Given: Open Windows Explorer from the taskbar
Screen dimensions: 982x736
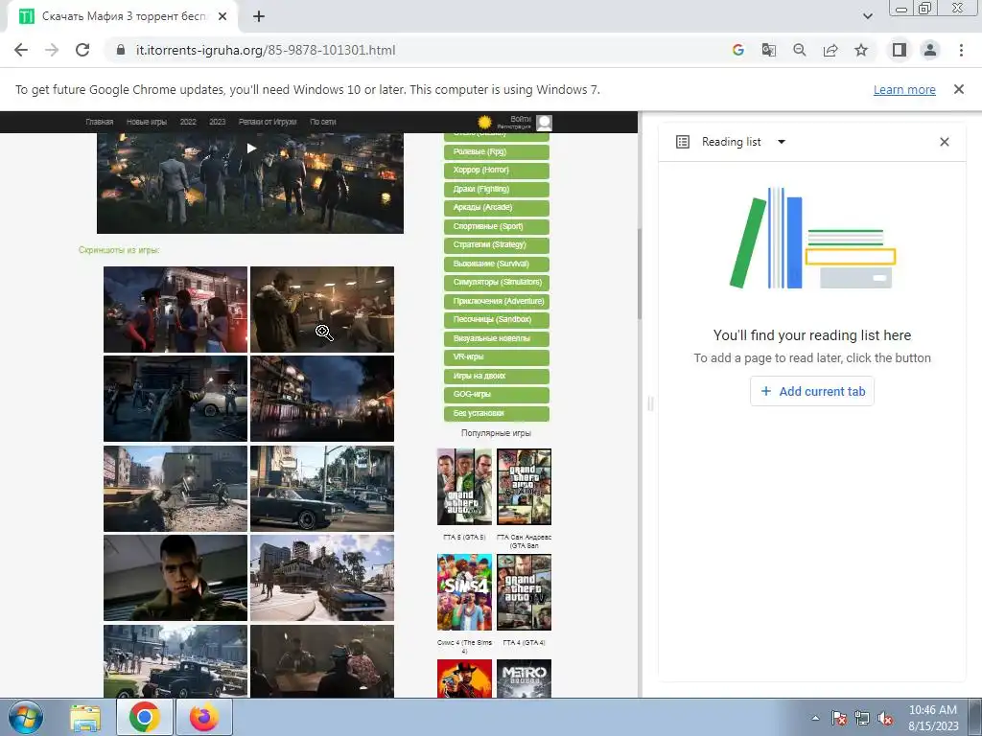Looking at the screenshot, I should click(x=85, y=717).
